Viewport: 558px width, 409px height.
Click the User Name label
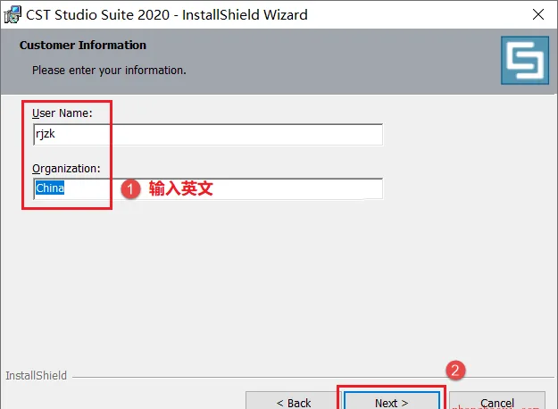tap(62, 113)
